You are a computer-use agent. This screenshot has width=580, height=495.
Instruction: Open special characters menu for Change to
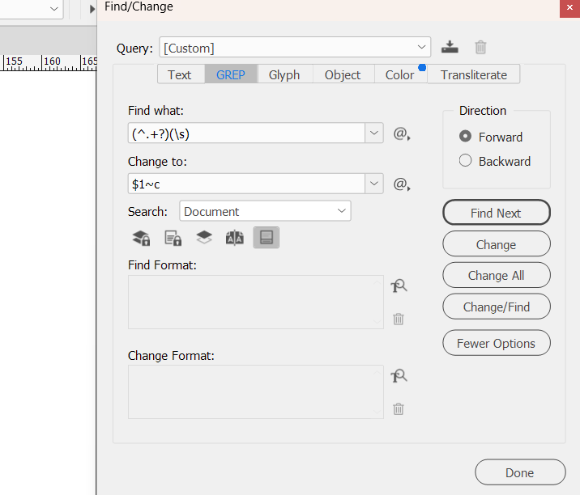click(x=402, y=184)
